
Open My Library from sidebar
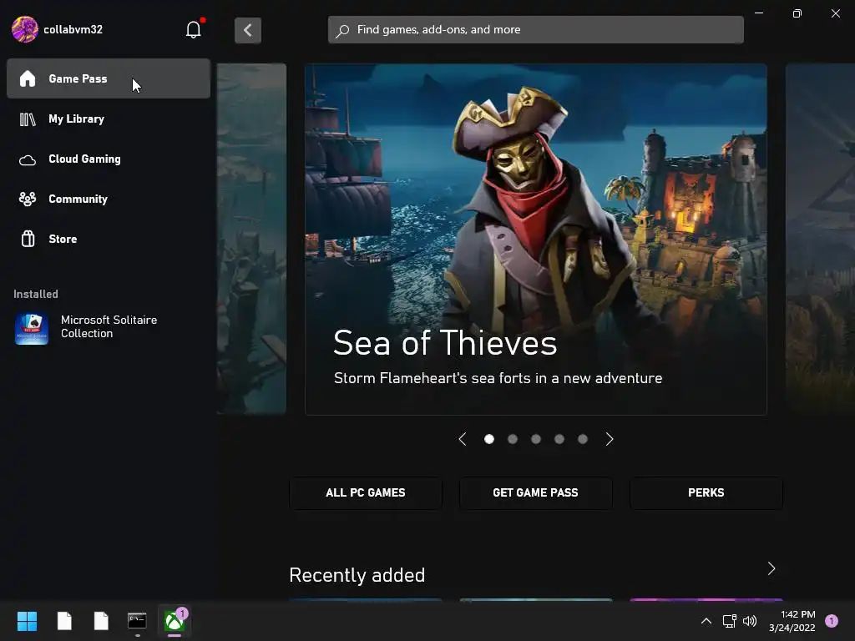click(x=109, y=119)
